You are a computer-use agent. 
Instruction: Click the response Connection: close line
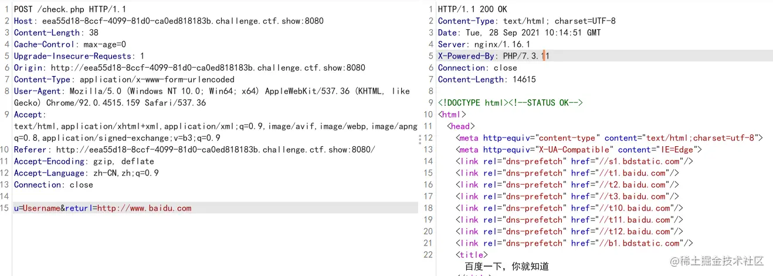click(477, 68)
